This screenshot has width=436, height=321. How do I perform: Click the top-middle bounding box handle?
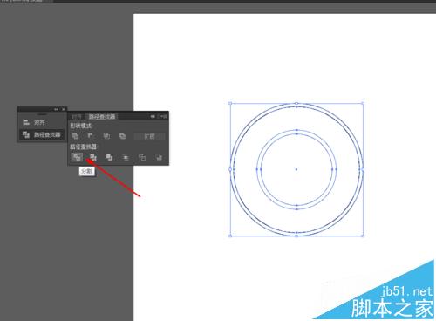296,103
